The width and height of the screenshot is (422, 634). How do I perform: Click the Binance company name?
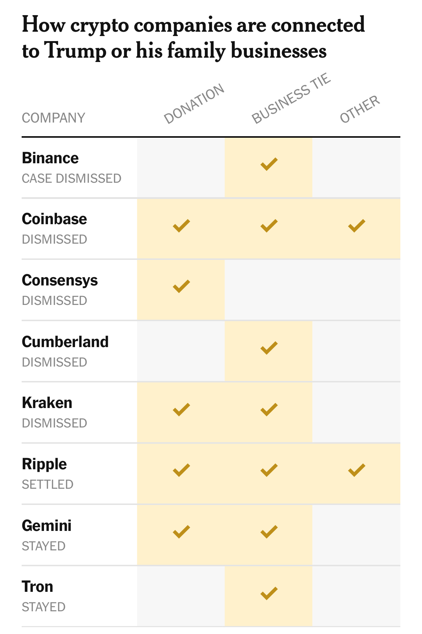point(50,158)
